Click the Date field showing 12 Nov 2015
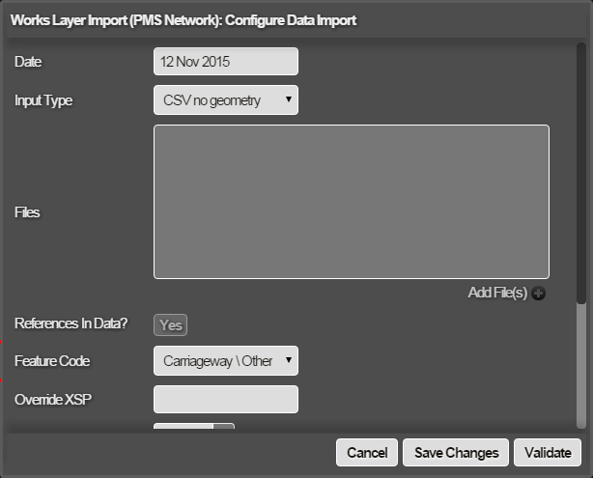Viewport: 593px width, 478px height. (x=225, y=62)
